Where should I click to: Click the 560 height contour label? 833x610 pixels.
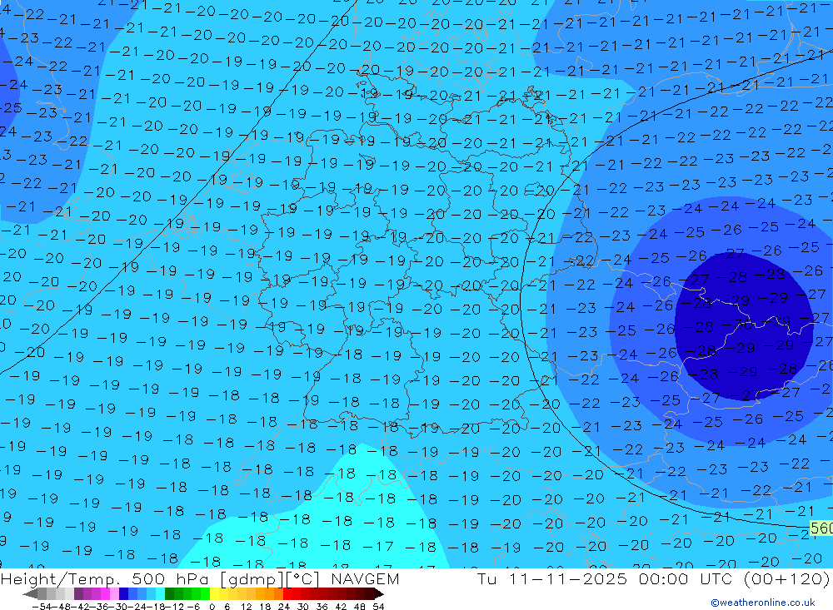coord(821,528)
